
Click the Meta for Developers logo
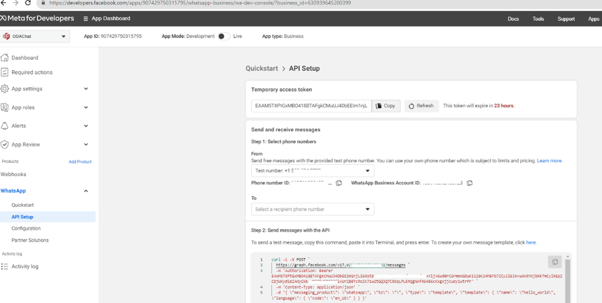click(37, 19)
